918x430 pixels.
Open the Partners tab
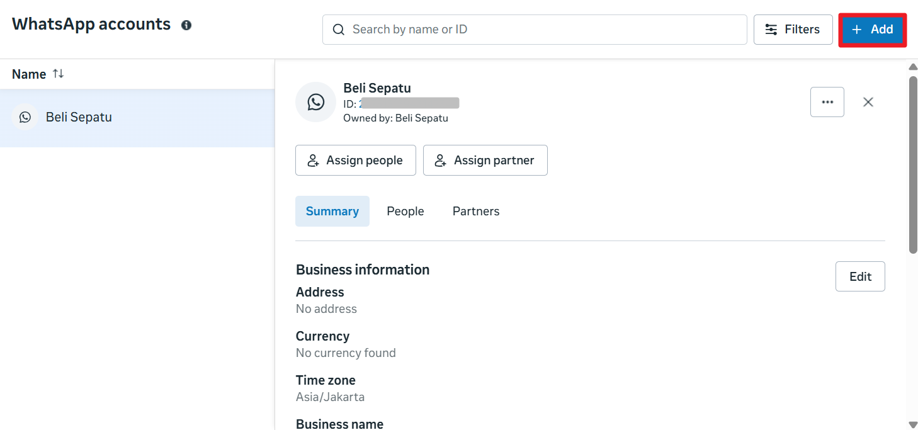pos(475,212)
